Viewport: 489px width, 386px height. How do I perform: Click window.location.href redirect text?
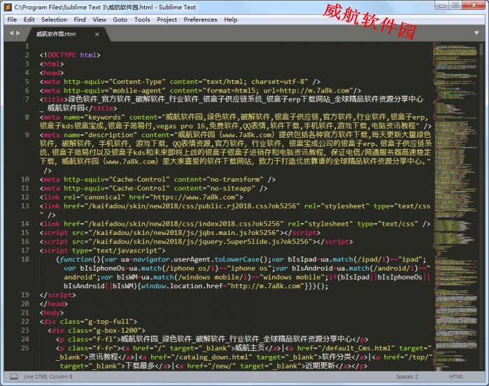183,286
